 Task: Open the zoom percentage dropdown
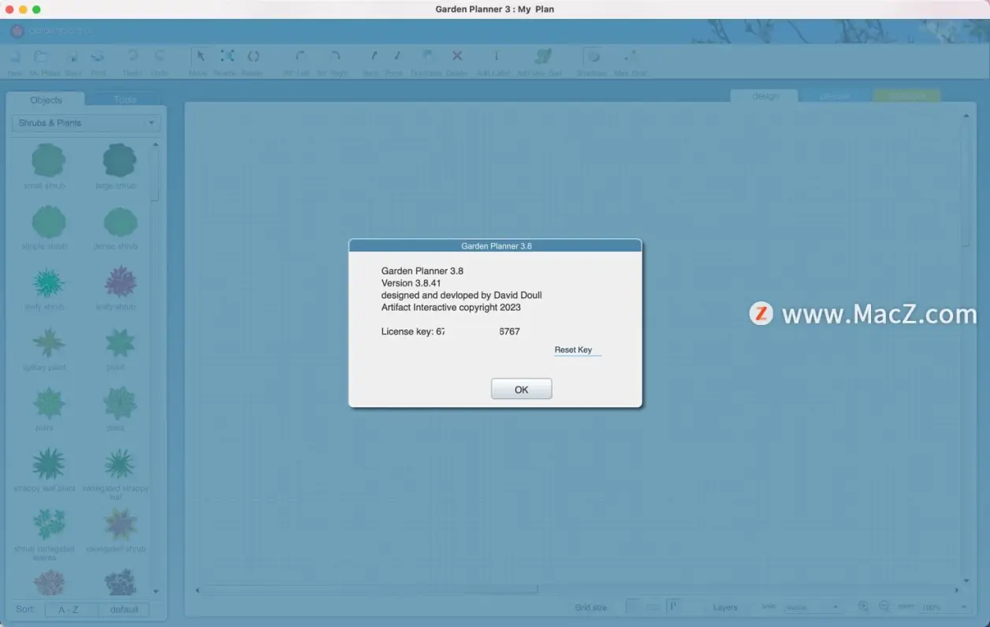944,607
